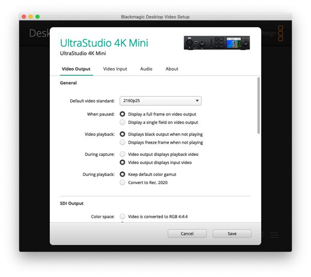Choose Displays freeze frame when not playing
The width and height of the screenshot is (311, 277).
[122, 142]
